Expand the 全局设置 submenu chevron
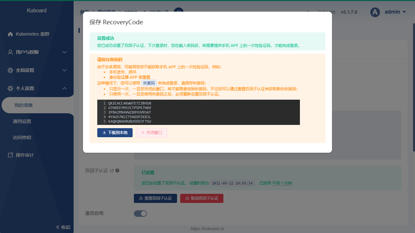The width and height of the screenshot is (415, 233). [x=65, y=70]
